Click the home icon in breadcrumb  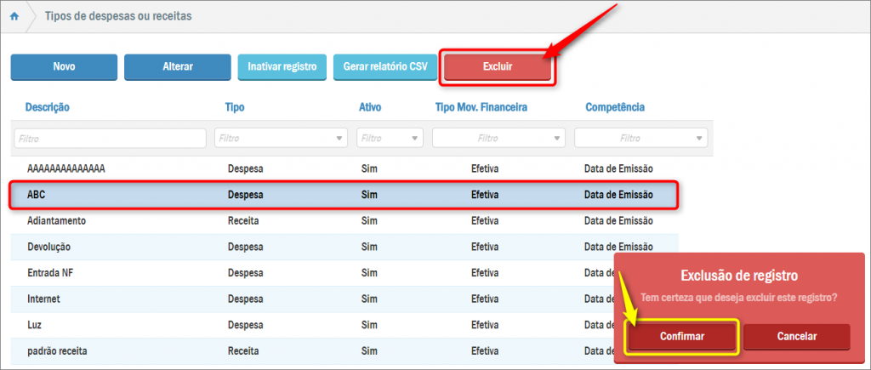[x=14, y=16]
